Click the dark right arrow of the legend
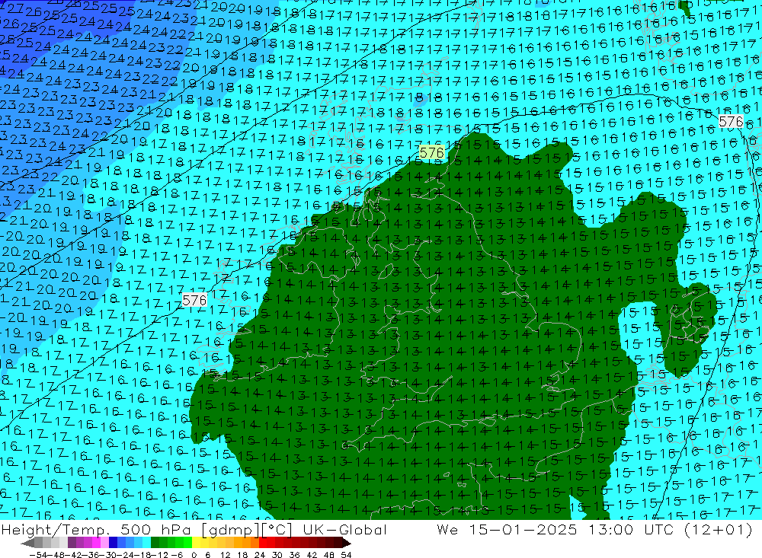The image size is (762, 558). tap(347, 543)
